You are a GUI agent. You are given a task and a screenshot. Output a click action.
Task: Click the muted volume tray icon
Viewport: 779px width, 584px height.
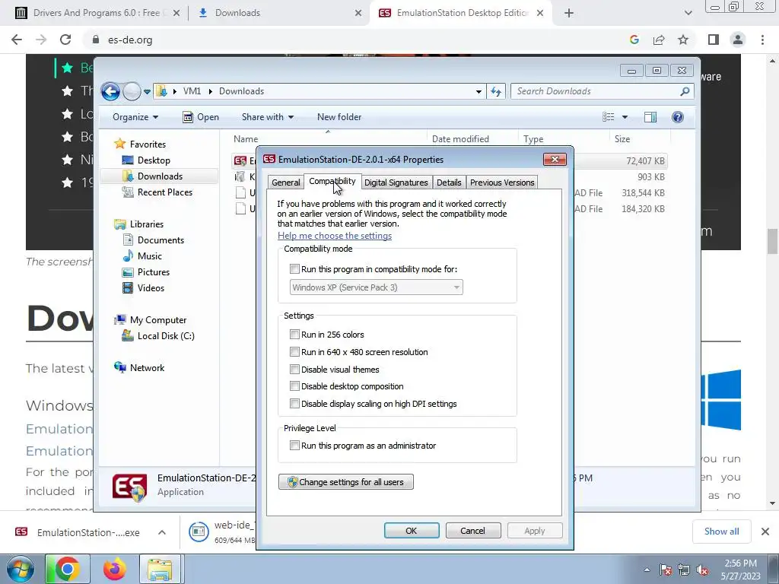point(701,570)
